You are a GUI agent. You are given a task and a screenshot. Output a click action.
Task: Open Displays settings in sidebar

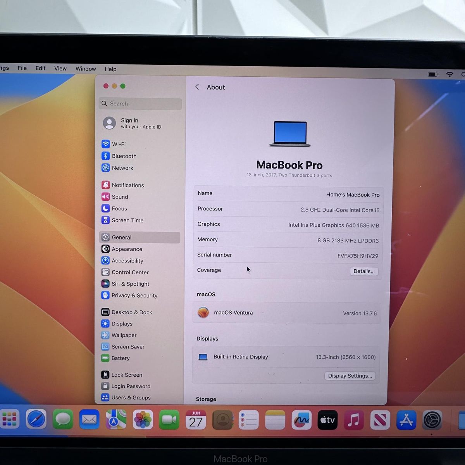click(x=117, y=324)
